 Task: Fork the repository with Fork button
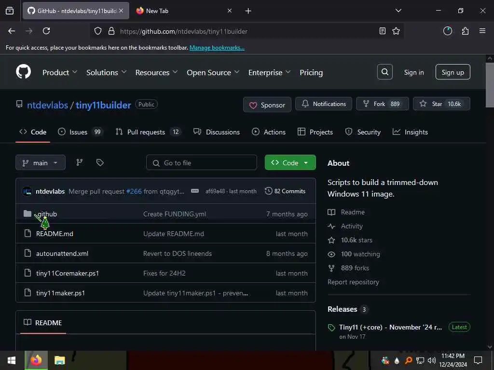(x=382, y=104)
